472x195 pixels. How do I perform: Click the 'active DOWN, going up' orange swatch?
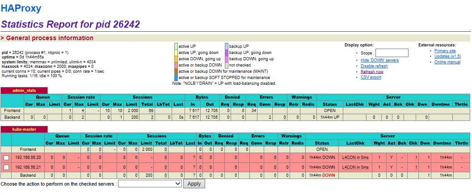pos(176,58)
